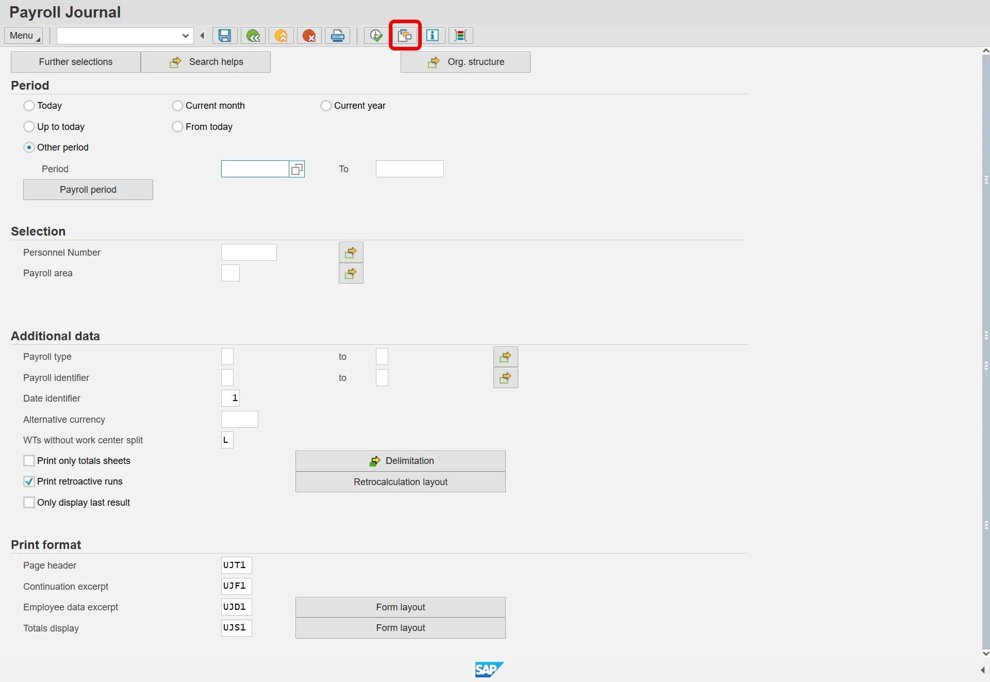Click the Further selections button
The image size is (990, 682).
(x=76, y=62)
